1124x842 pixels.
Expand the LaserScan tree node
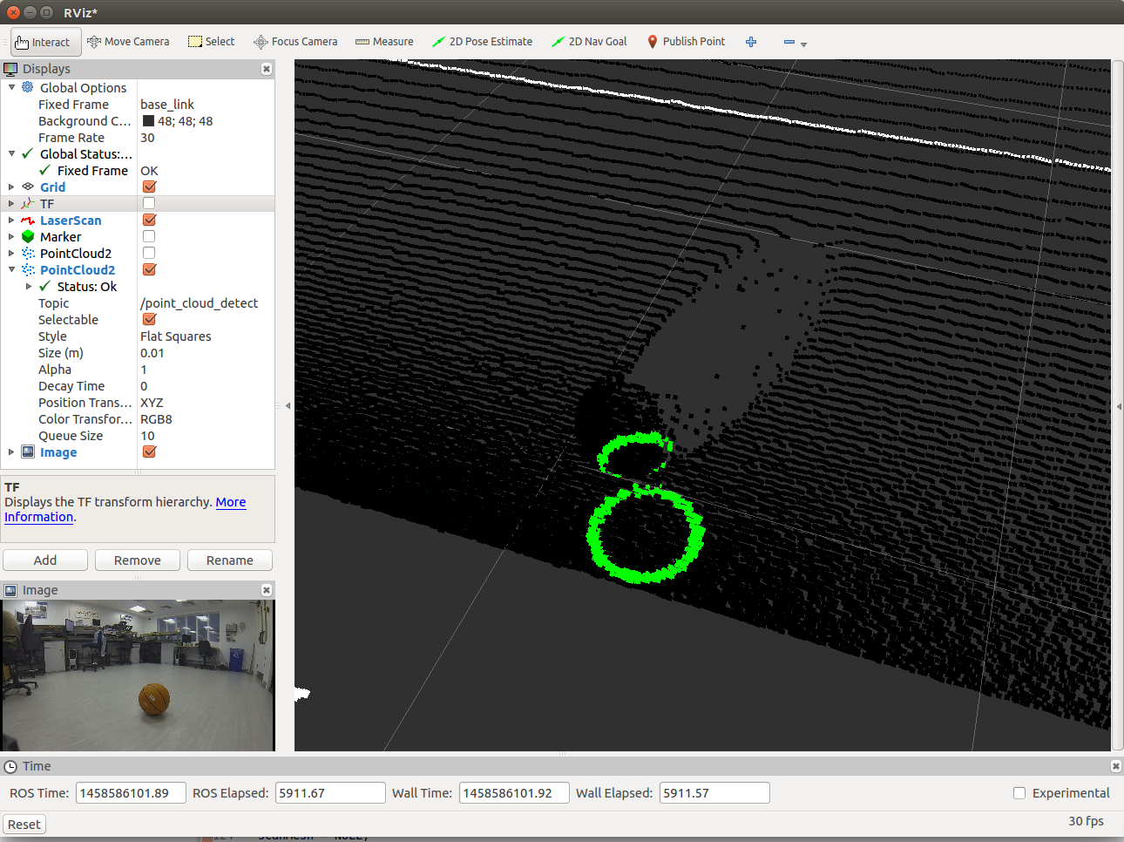pos(11,221)
